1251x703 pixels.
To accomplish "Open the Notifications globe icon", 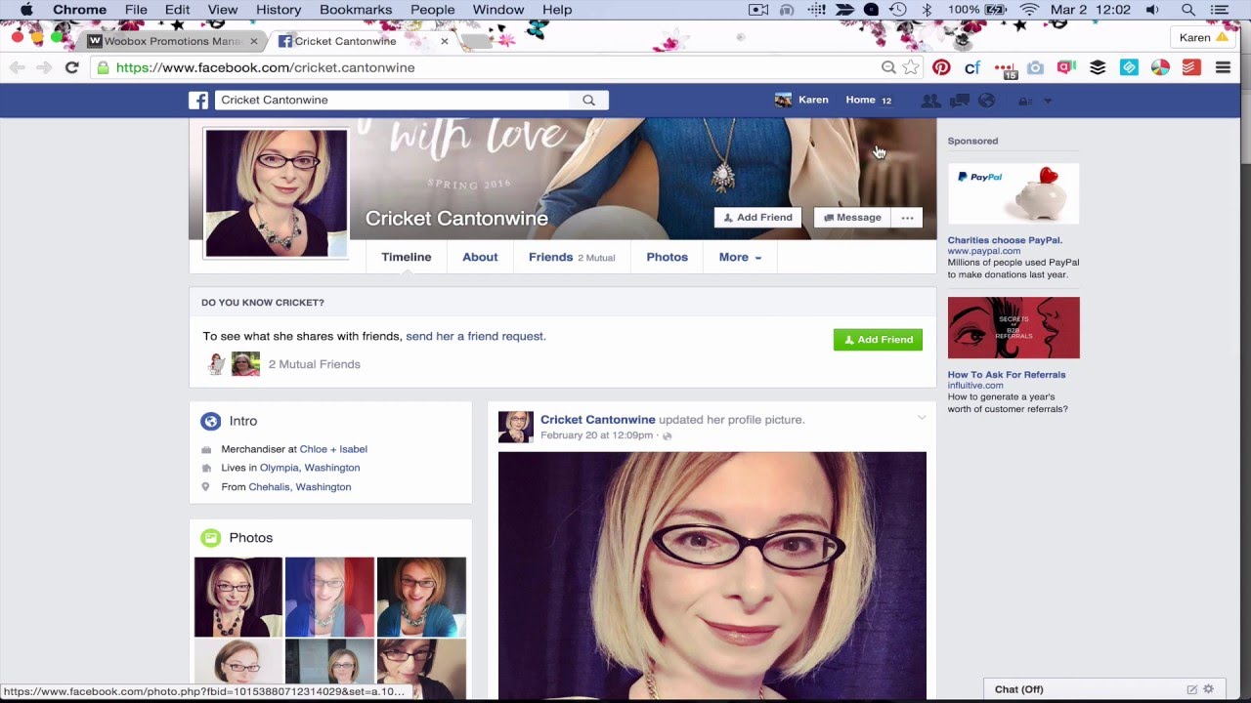I will tap(986, 101).
